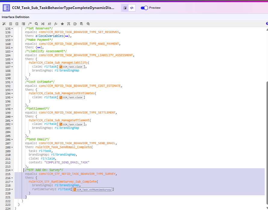Expand the collapsed braces on line 161
The width and height of the screenshot is (268, 210).
[39, 47]
